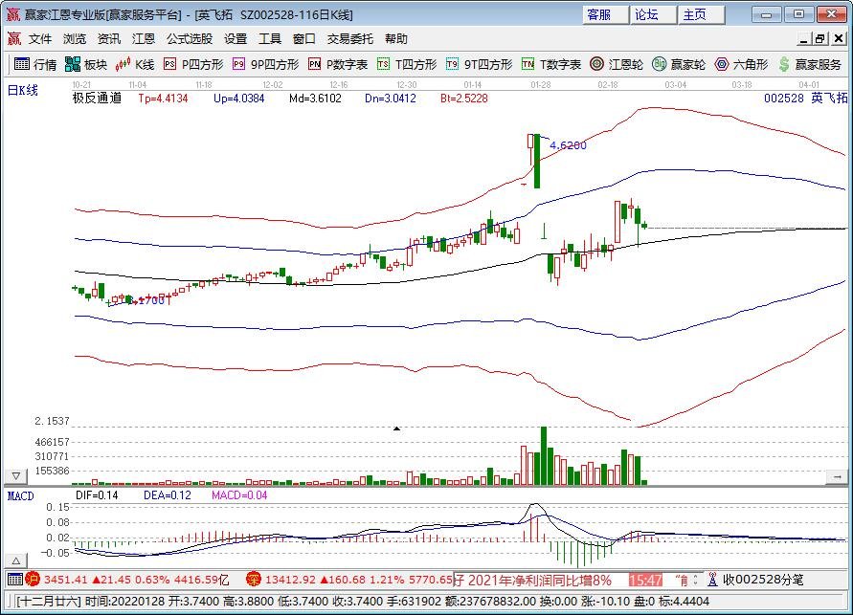Screen dimensions: 853x615
Task: Click the 沪 Shanghai index icon
Action: tap(33, 580)
